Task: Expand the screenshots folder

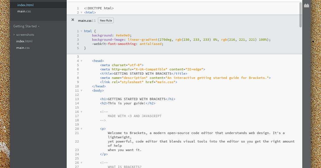Action: 14,35
